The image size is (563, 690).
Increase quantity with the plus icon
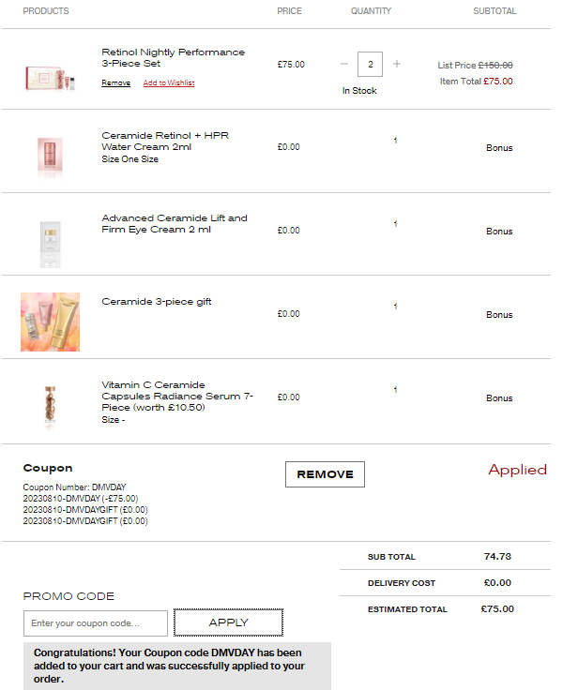point(397,65)
